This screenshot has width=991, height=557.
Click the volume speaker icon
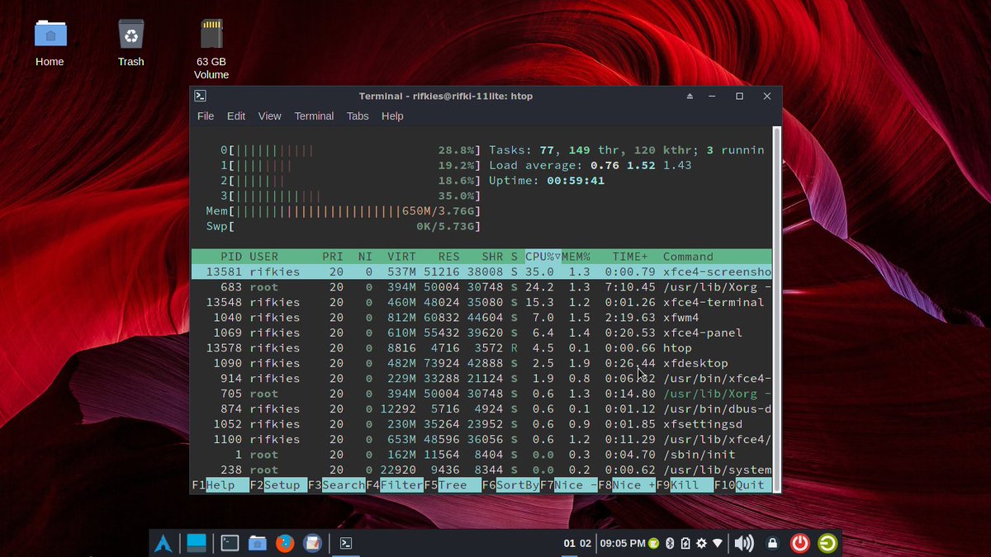[744, 543]
